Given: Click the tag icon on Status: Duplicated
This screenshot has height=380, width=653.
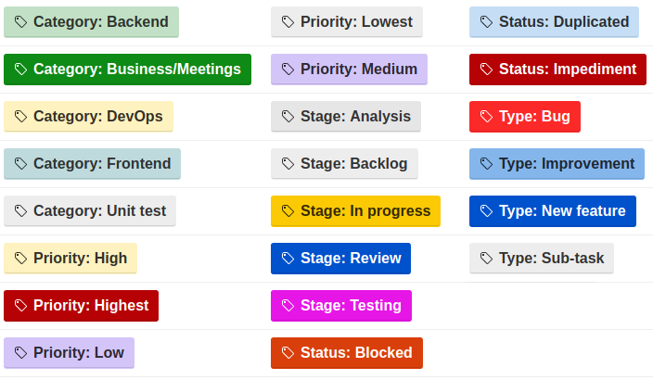Looking at the screenshot, I should tap(487, 22).
